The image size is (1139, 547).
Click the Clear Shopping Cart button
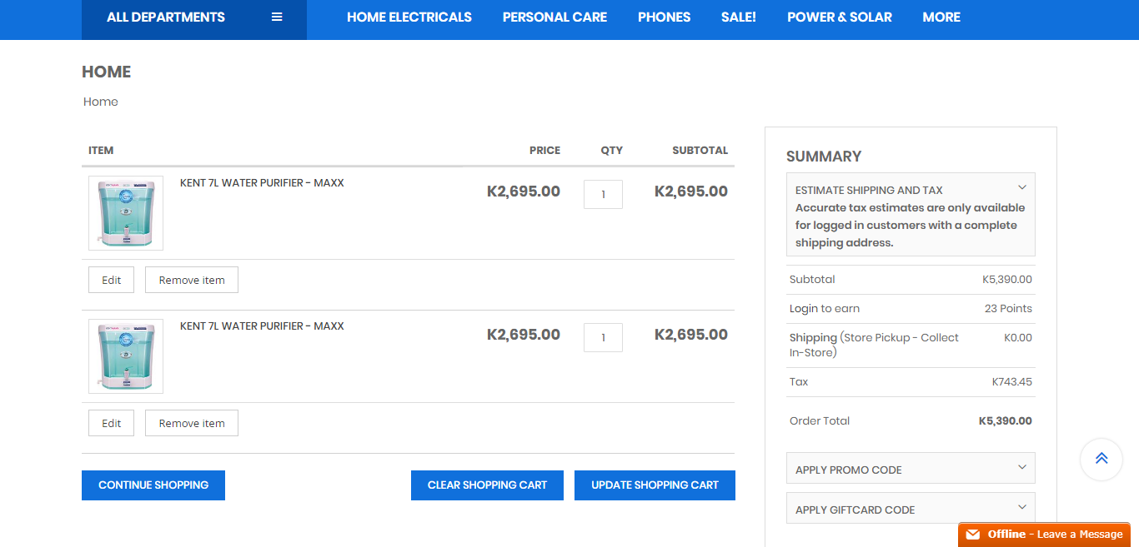tap(487, 485)
